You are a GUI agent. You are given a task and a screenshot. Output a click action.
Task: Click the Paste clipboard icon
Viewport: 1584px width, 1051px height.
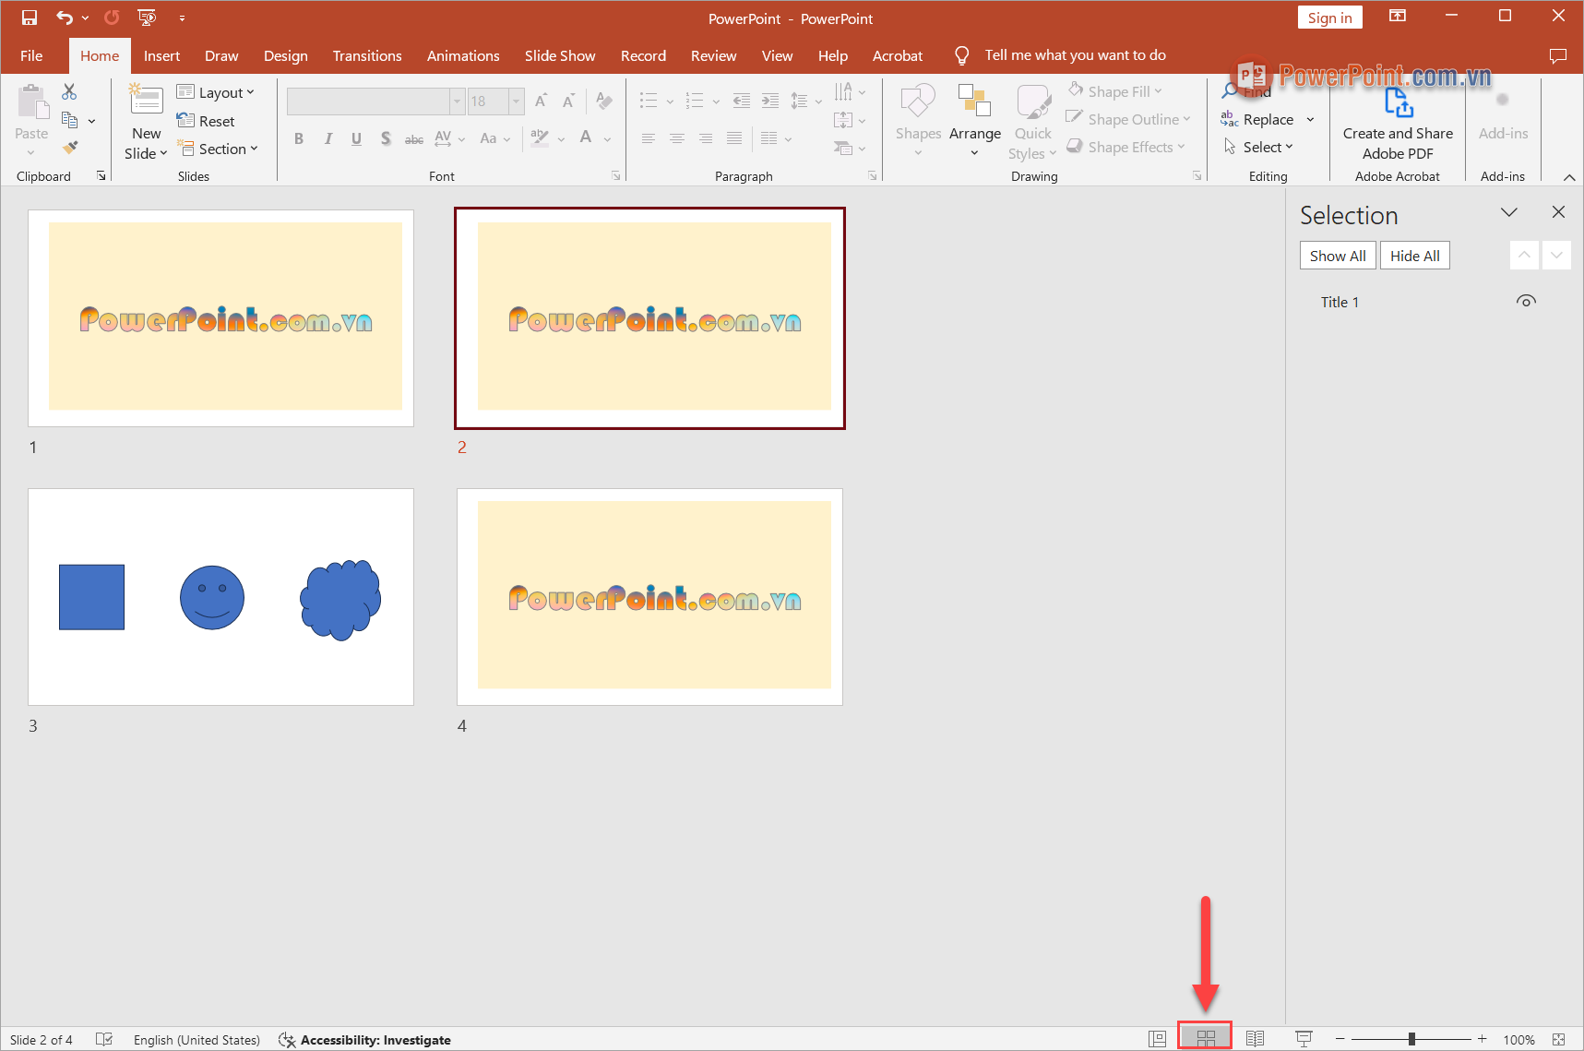point(31,102)
